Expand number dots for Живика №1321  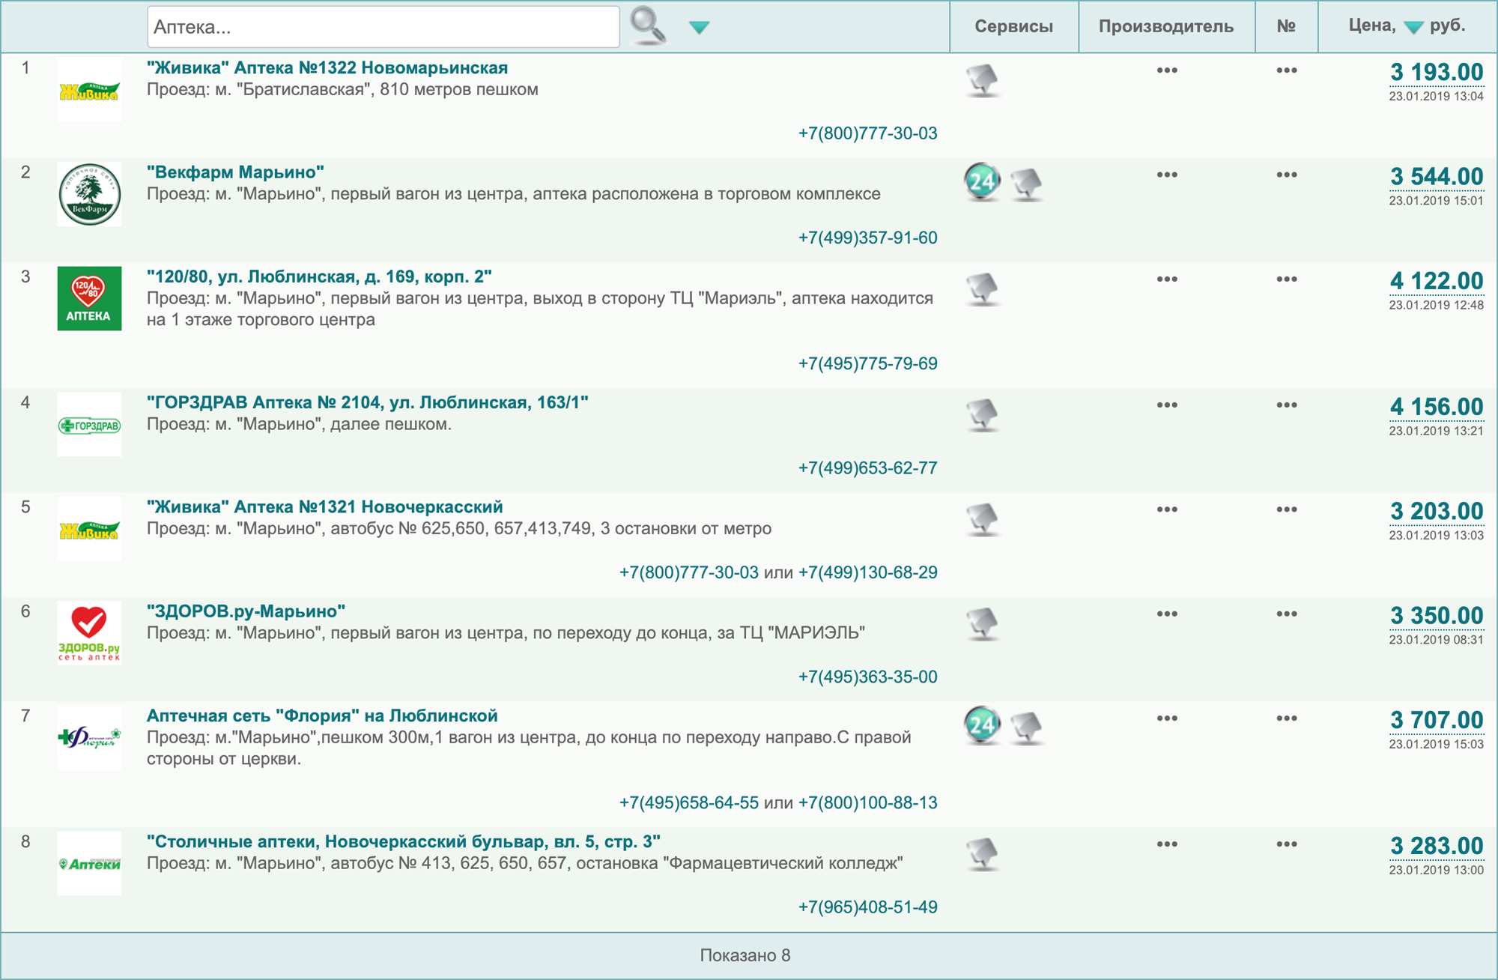[x=1287, y=509]
